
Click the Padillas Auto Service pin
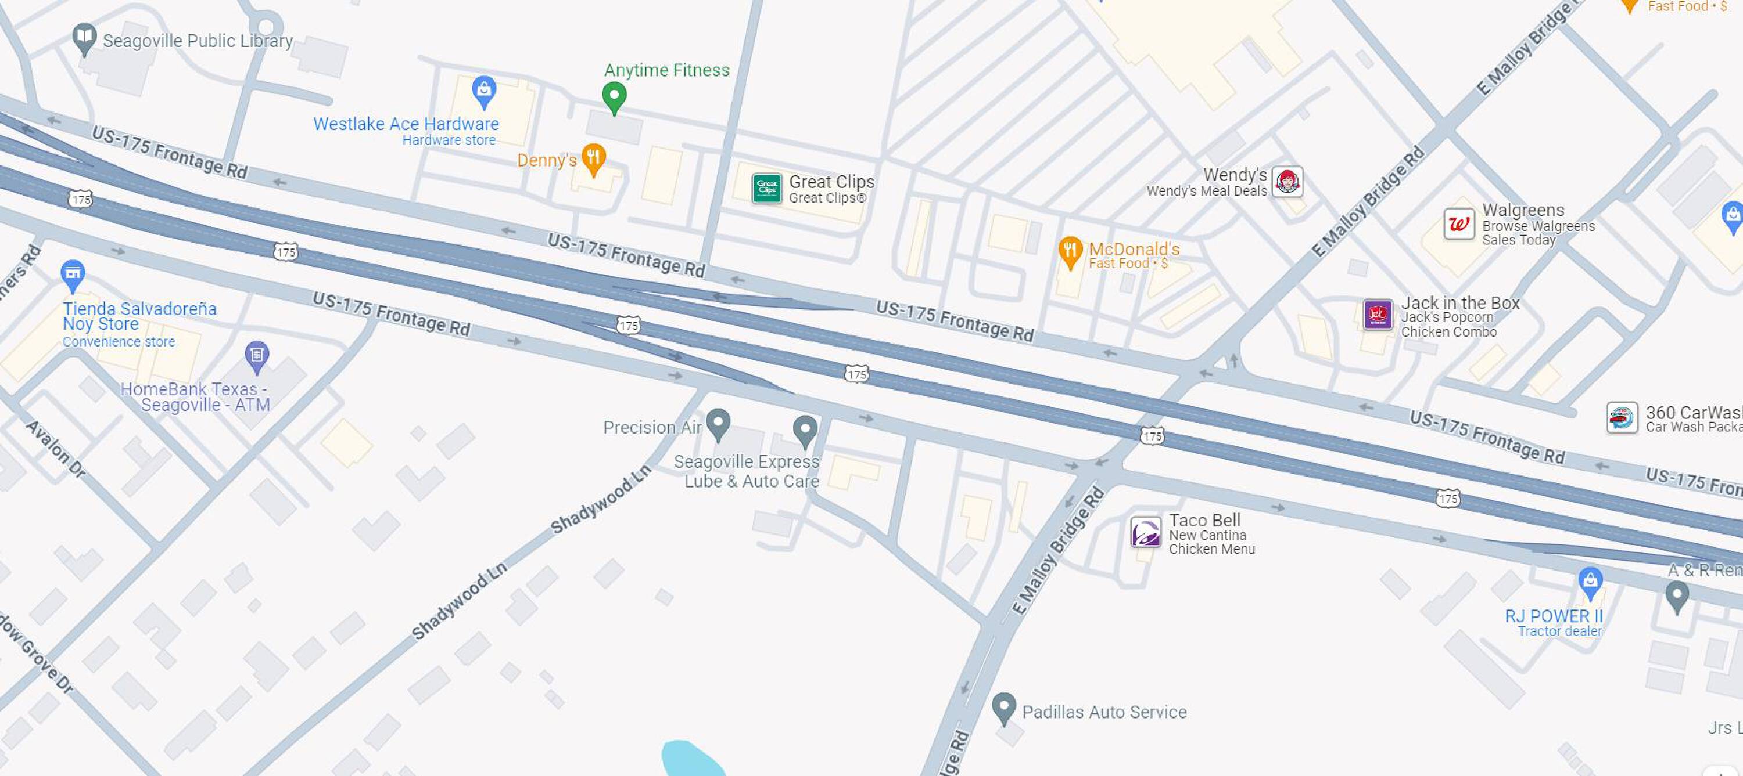tap(1003, 709)
